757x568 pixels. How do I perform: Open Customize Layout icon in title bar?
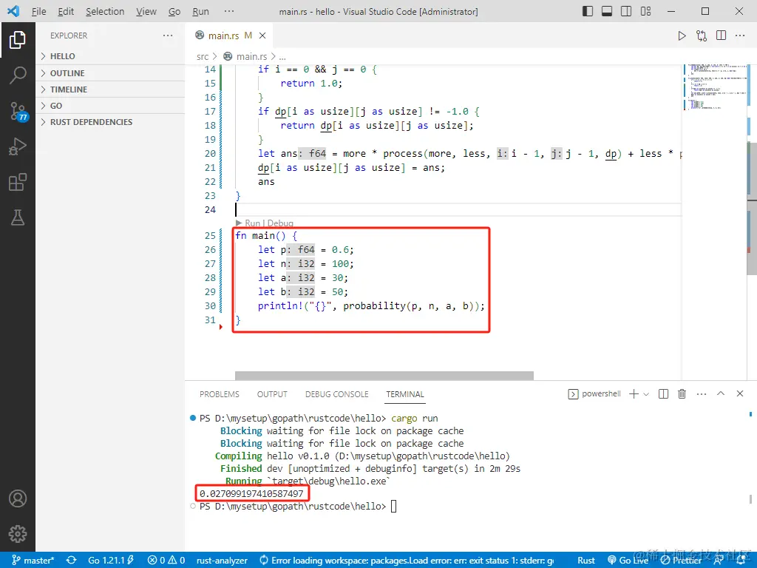(x=645, y=11)
